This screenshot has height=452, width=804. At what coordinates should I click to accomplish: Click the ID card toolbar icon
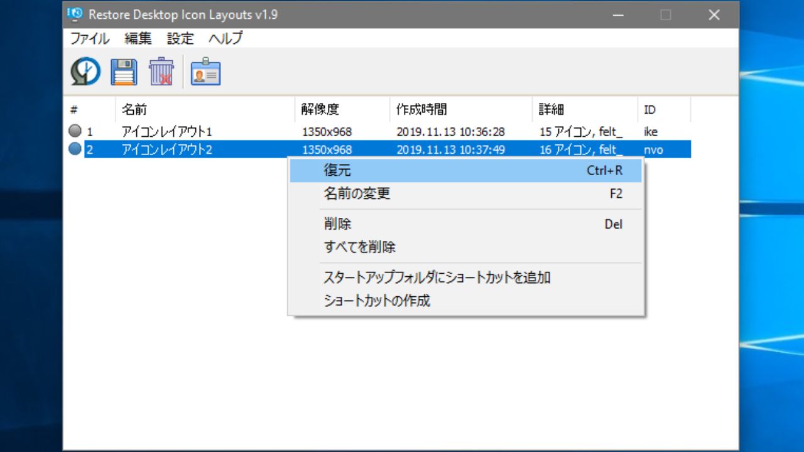(205, 72)
